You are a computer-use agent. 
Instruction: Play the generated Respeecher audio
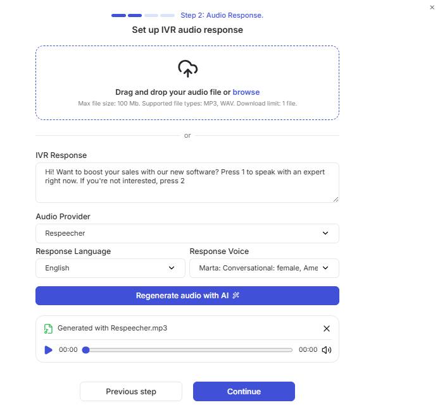[x=48, y=350]
